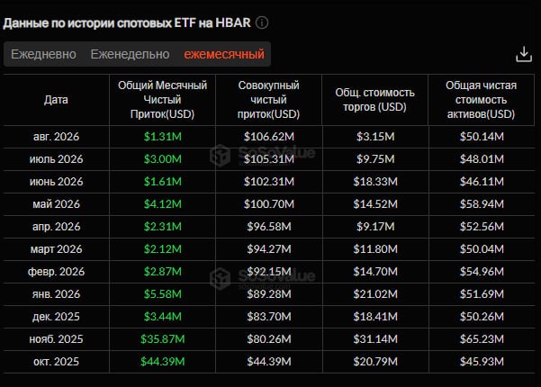Switch to the Еженедельно tab
The width and height of the screenshot is (541, 387).
pos(131,54)
